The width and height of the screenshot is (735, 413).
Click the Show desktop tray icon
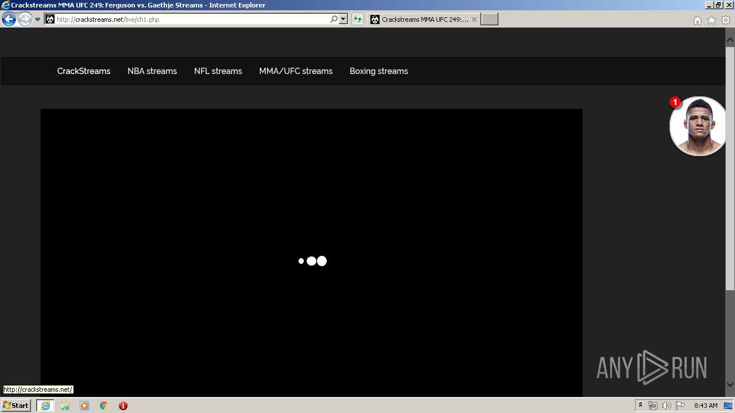pyautogui.click(x=729, y=406)
